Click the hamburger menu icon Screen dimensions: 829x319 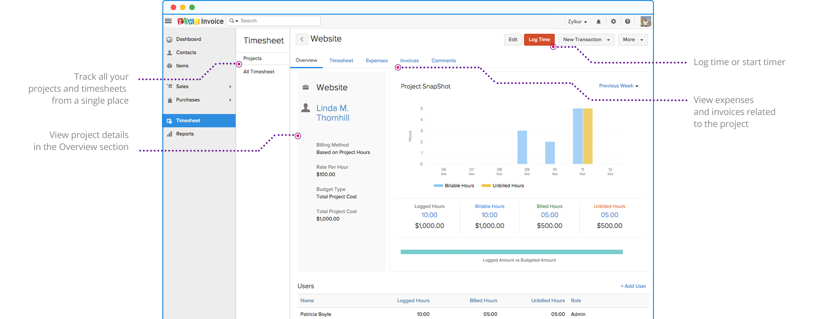168,21
